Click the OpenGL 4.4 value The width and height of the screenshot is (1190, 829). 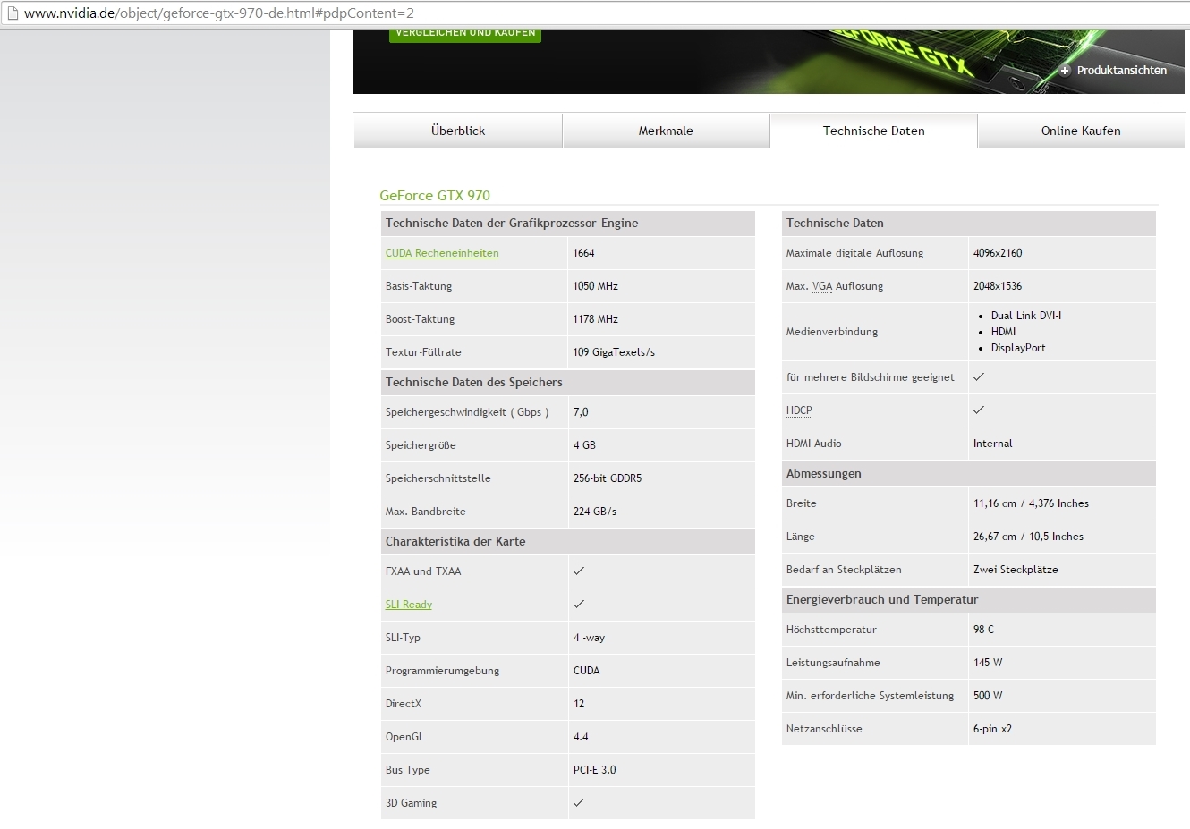pos(581,737)
